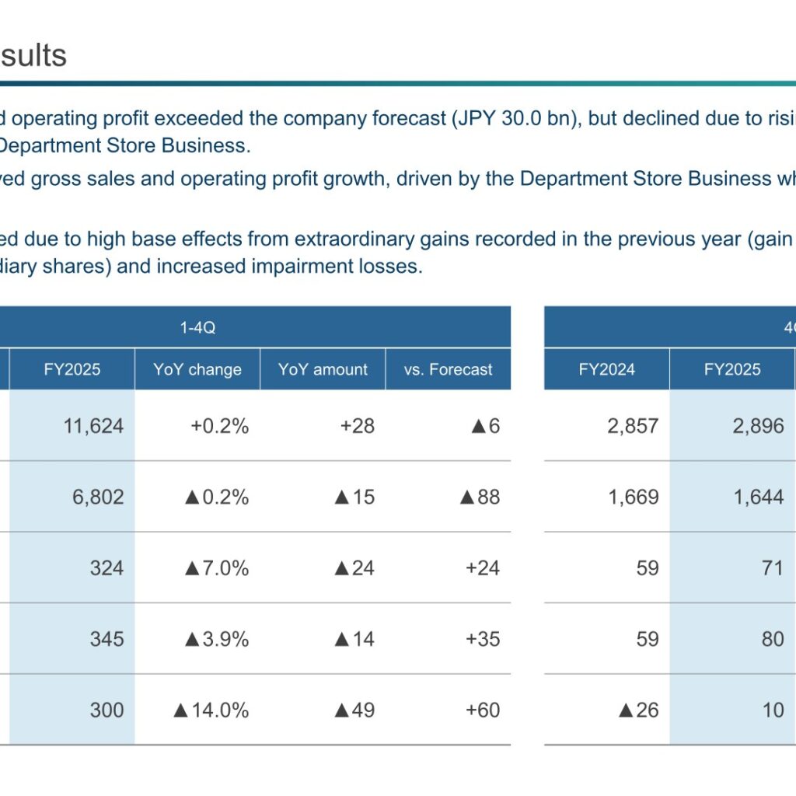Select the +0.2% YoY change cell
The image size is (796, 796).
(x=220, y=426)
